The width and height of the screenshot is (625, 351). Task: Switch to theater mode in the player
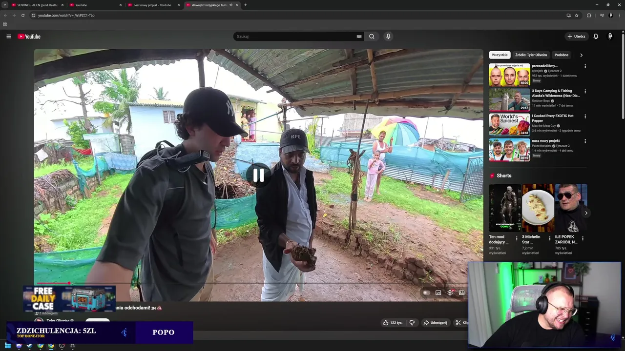[461, 292]
